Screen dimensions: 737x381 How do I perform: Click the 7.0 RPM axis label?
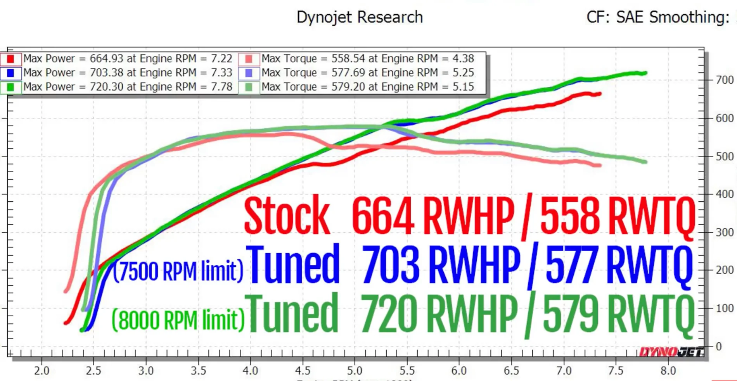[x=564, y=371]
